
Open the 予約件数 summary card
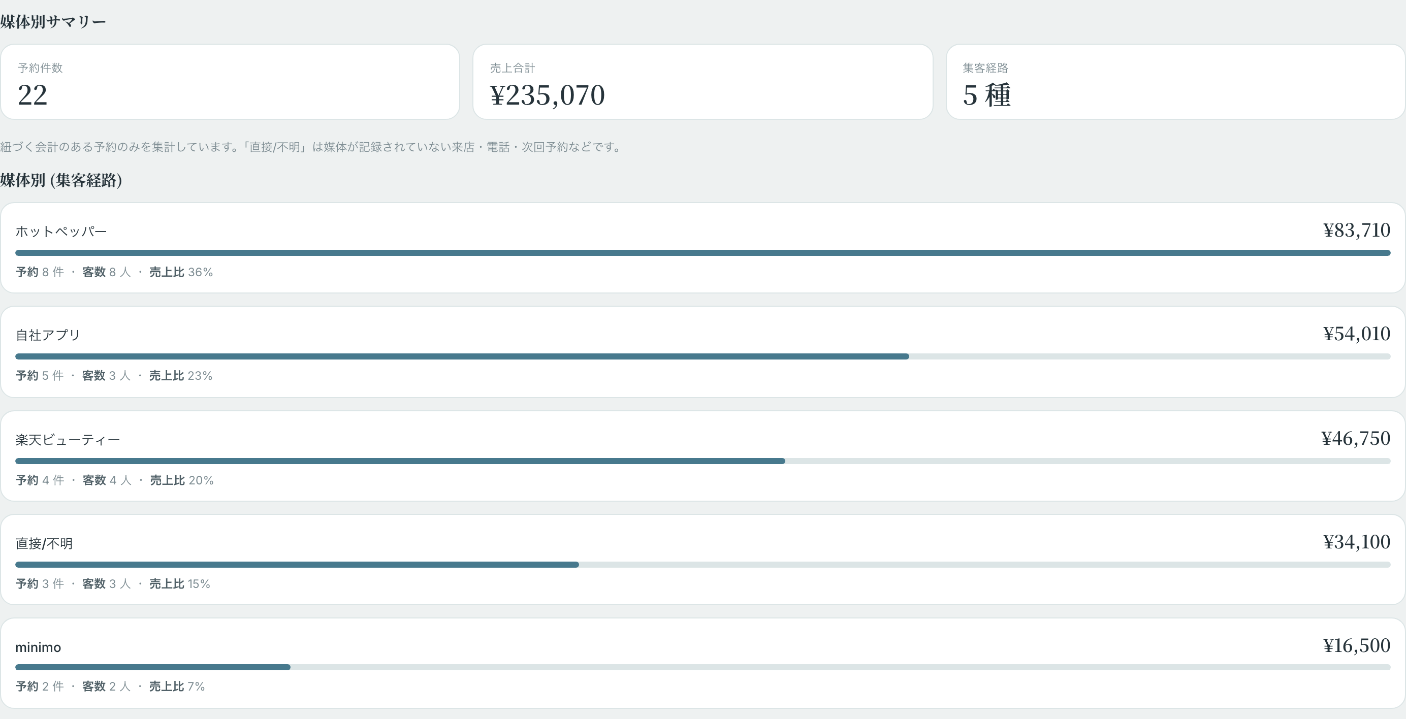[x=230, y=82]
